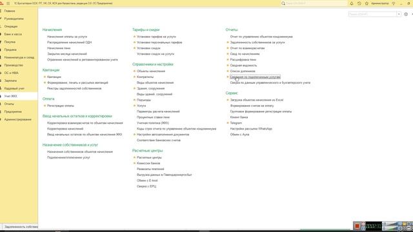Viewport: 413px width, 232px height.
Task: Open Список должников report
Action: tap(243, 71)
